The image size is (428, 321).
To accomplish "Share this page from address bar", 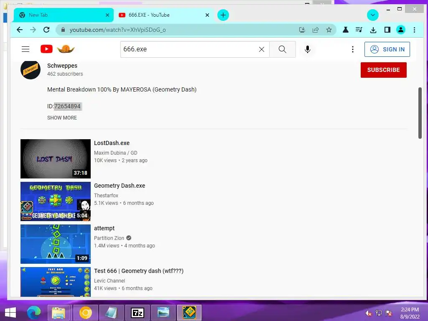I will [316, 30].
